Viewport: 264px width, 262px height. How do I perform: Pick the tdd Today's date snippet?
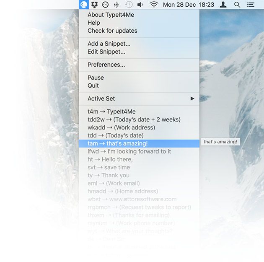139,135
